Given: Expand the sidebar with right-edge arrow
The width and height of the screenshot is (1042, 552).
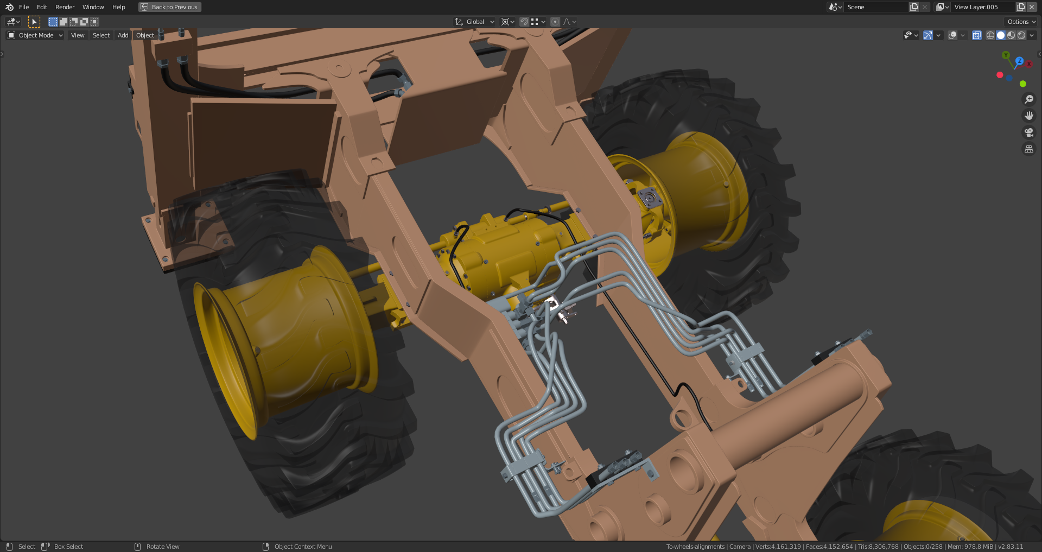Looking at the screenshot, I should point(1039,54).
